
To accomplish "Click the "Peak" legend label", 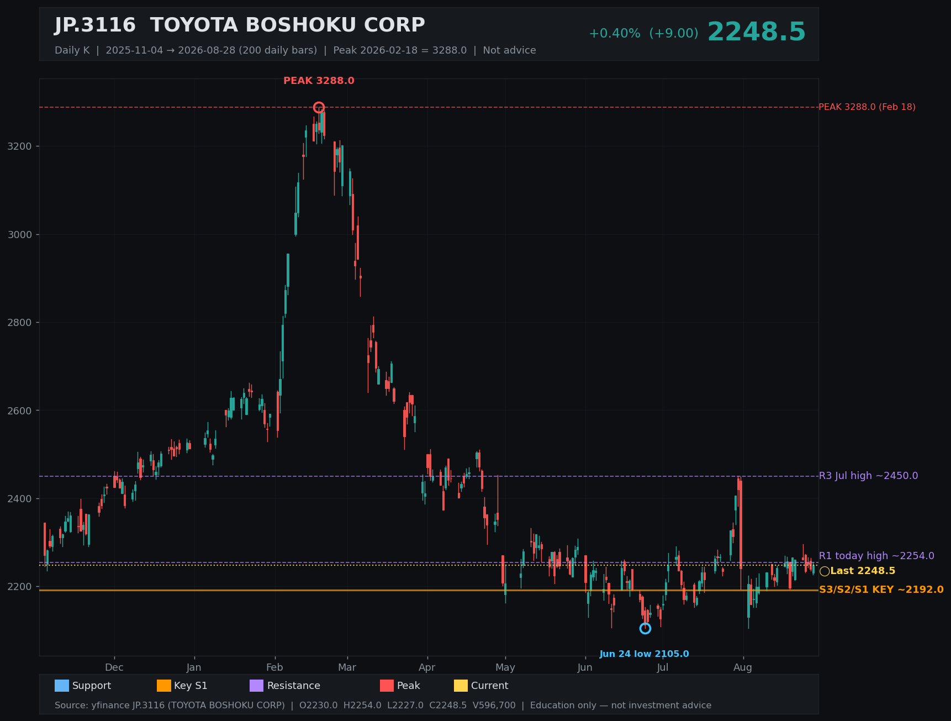I will pos(409,686).
